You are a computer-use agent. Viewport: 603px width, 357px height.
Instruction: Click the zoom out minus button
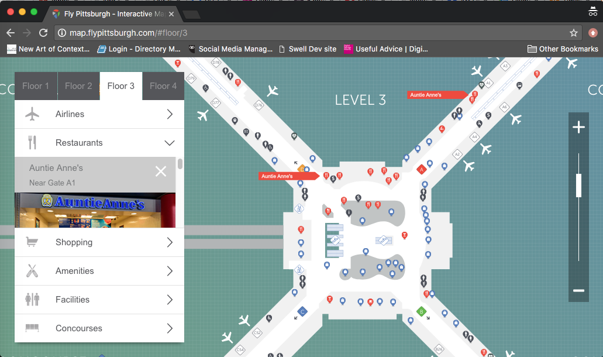[578, 290]
